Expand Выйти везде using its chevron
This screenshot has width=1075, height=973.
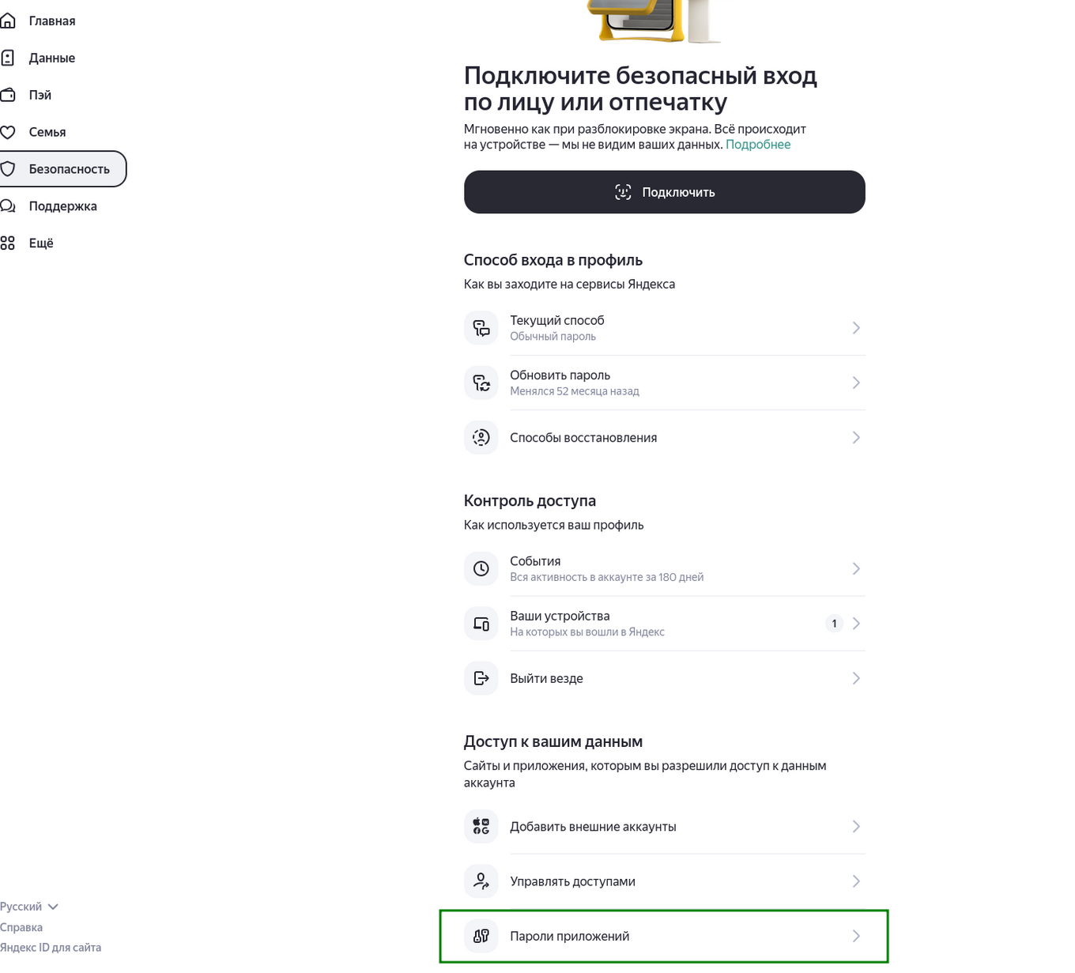click(x=856, y=678)
